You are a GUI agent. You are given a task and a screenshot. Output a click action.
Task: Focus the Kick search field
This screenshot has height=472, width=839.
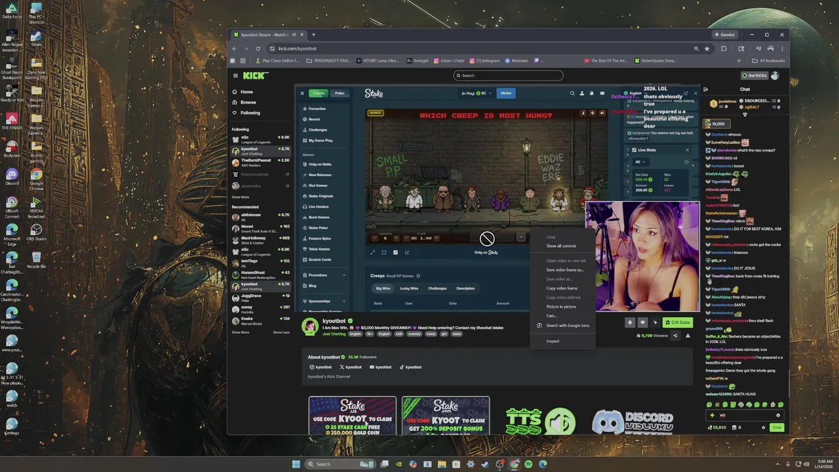pyautogui.click(x=509, y=75)
